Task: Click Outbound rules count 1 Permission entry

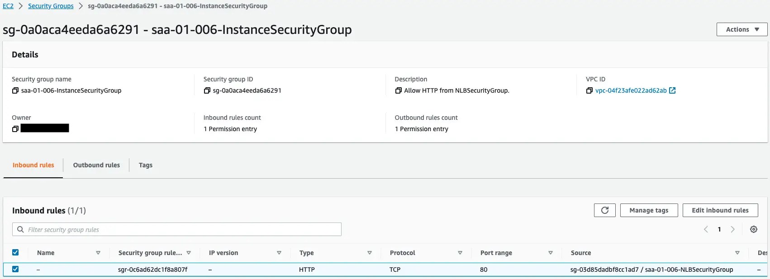Action: [x=422, y=129]
